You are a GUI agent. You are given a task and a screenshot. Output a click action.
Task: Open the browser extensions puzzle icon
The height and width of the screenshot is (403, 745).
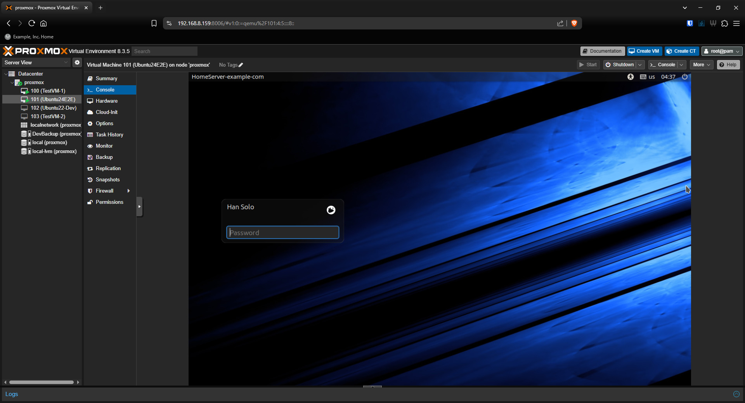click(724, 23)
